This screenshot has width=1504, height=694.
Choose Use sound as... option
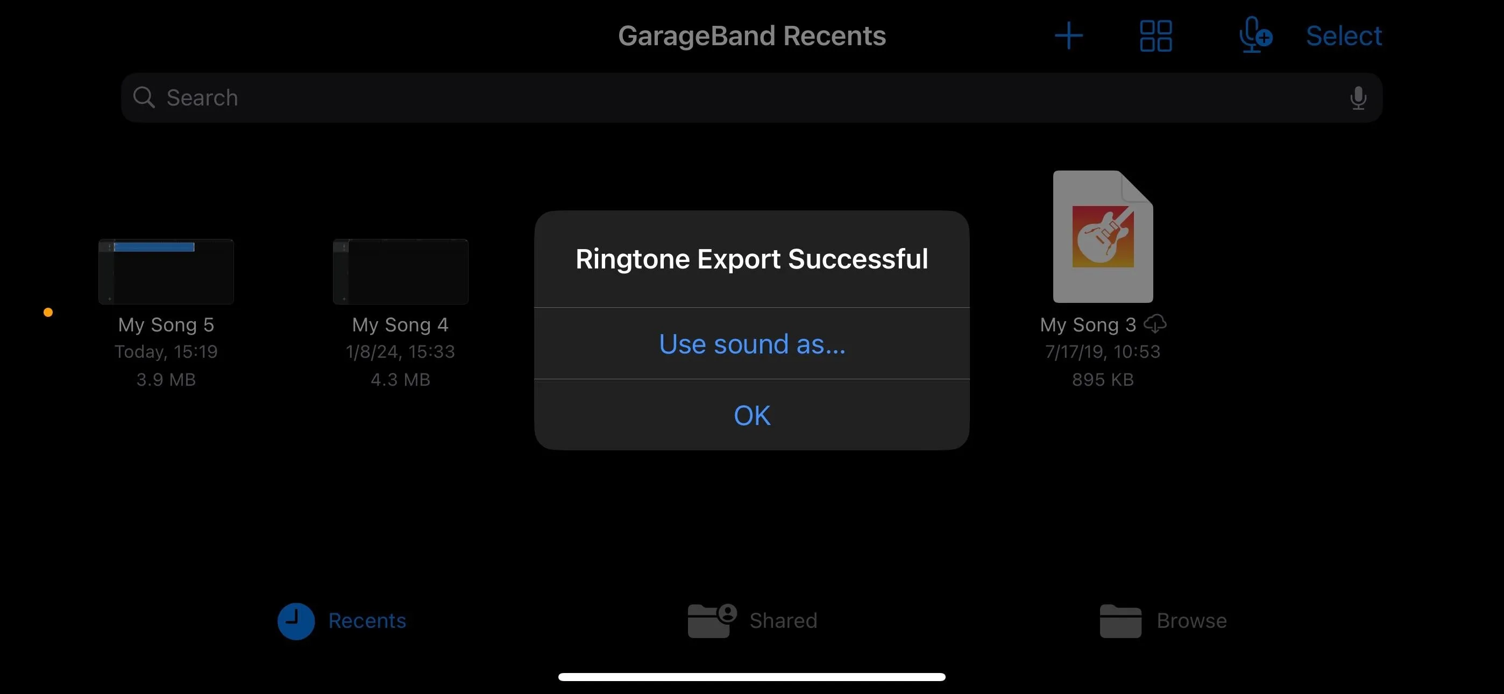coord(752,343)
